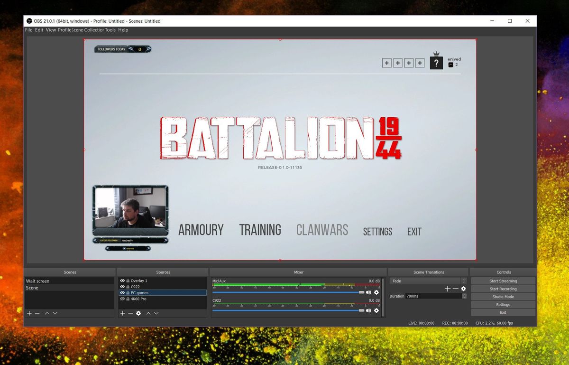Unlock the C922 source padlock
The image size is (569, 365).
[128, 287]
